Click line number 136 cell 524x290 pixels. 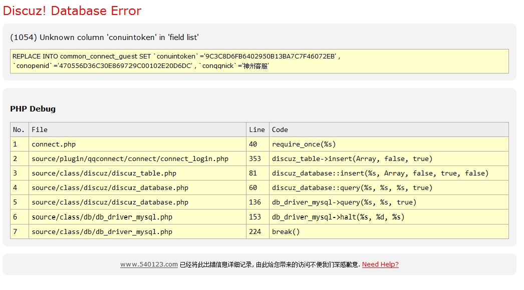tap(255, 202)
